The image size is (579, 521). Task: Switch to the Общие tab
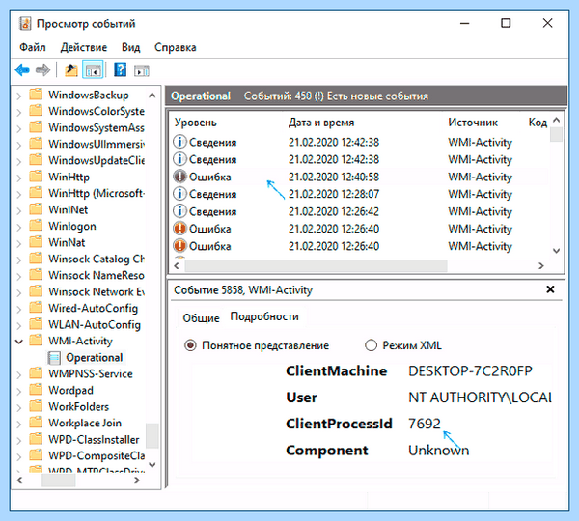pos(202,318)
